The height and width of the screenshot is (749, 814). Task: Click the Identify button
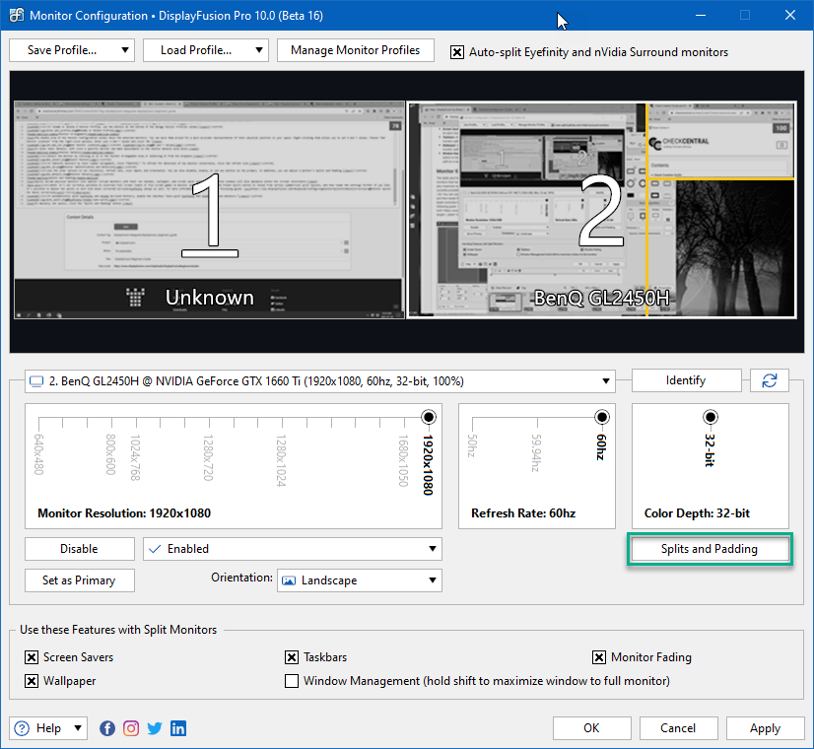point(686,380)
